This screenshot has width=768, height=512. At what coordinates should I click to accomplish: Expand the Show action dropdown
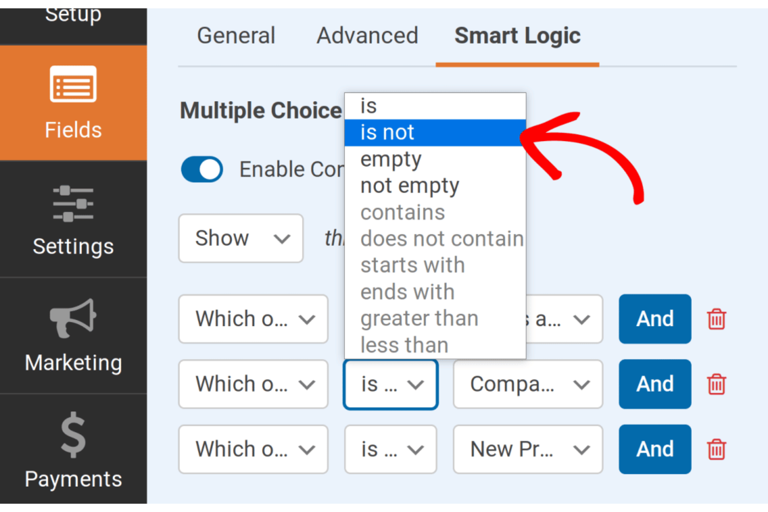tap(241, 239)
